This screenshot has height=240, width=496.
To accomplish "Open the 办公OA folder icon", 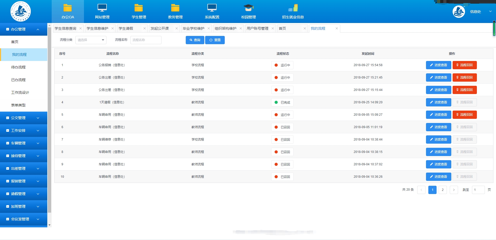I will tap(68, 8).
